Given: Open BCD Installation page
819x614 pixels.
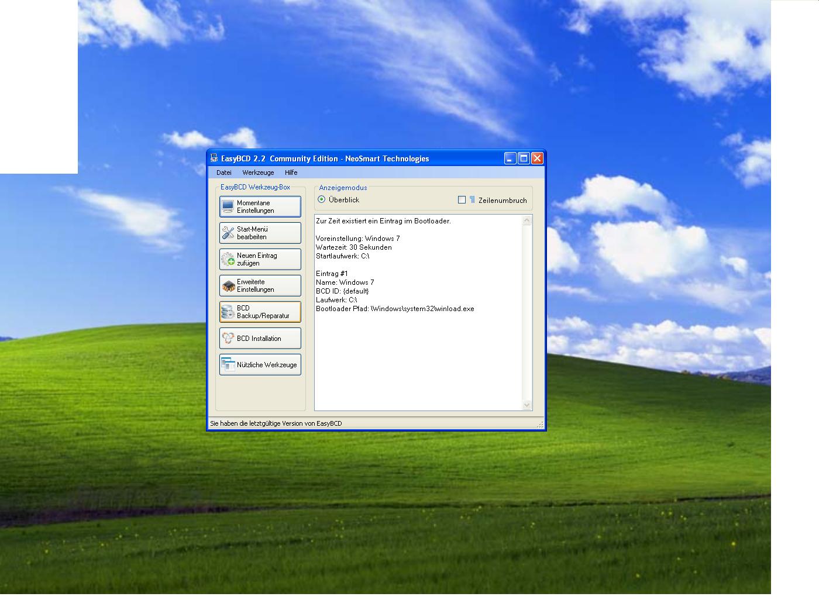Looking at the screenshot, I should [260, 338].
